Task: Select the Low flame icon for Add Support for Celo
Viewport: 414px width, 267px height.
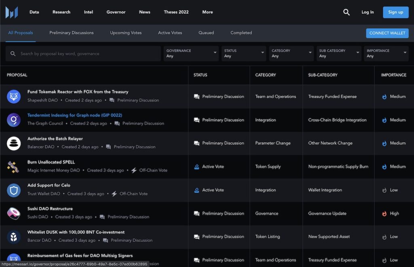Action: point(384,190)
